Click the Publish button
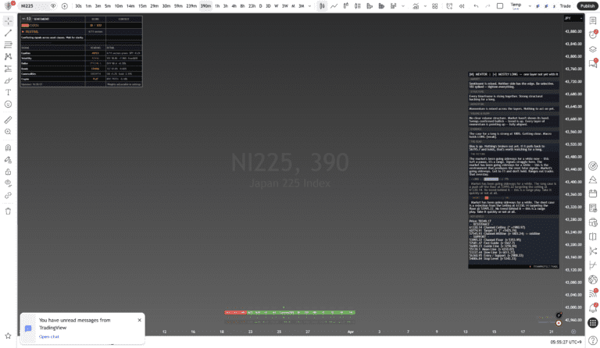Image resolution: width=600 pixels, height=348 pixels. [587, 6]
